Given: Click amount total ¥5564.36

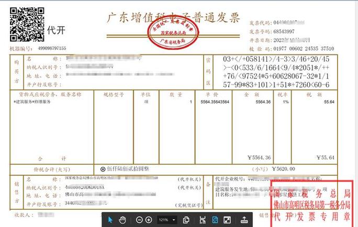Looking at the screenshot, I should [x=259, y=157].
